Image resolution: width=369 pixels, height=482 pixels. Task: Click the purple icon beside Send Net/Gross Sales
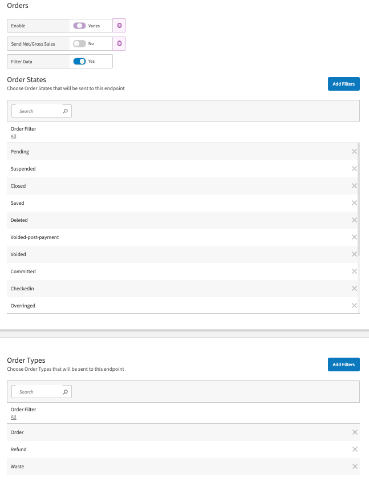tap(119, 44)
